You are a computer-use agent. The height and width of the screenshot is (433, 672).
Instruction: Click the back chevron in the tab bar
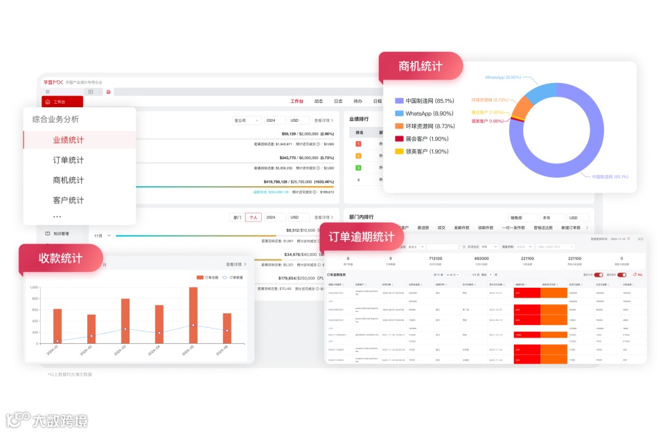tap(100, 91)
